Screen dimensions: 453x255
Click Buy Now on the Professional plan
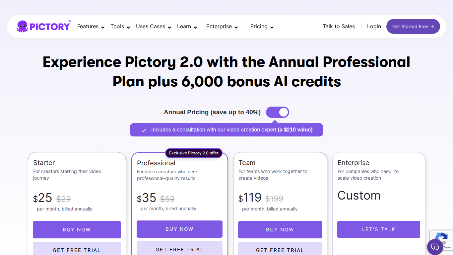pyautogui.click(x=179, y=229)
